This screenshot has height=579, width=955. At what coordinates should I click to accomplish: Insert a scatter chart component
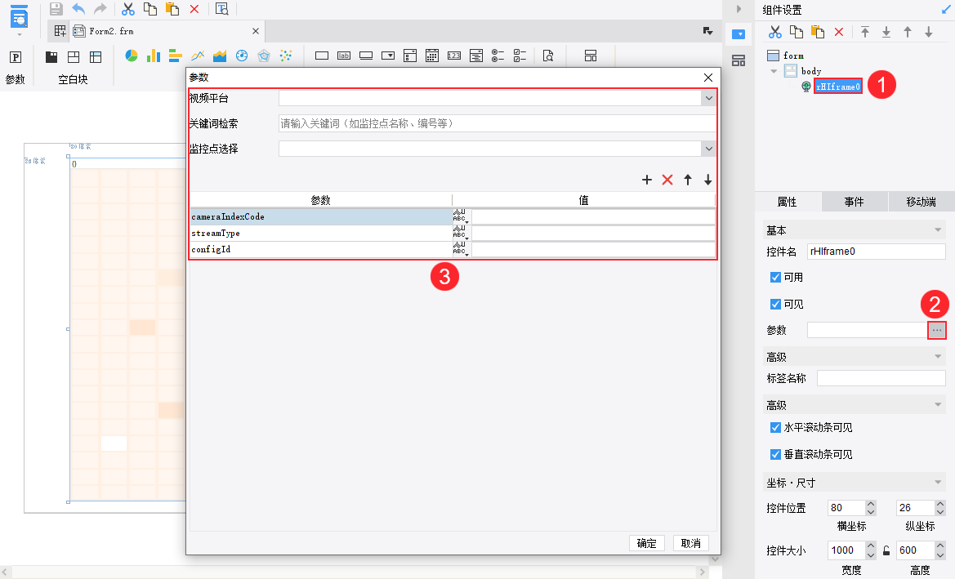pos(286,56)
